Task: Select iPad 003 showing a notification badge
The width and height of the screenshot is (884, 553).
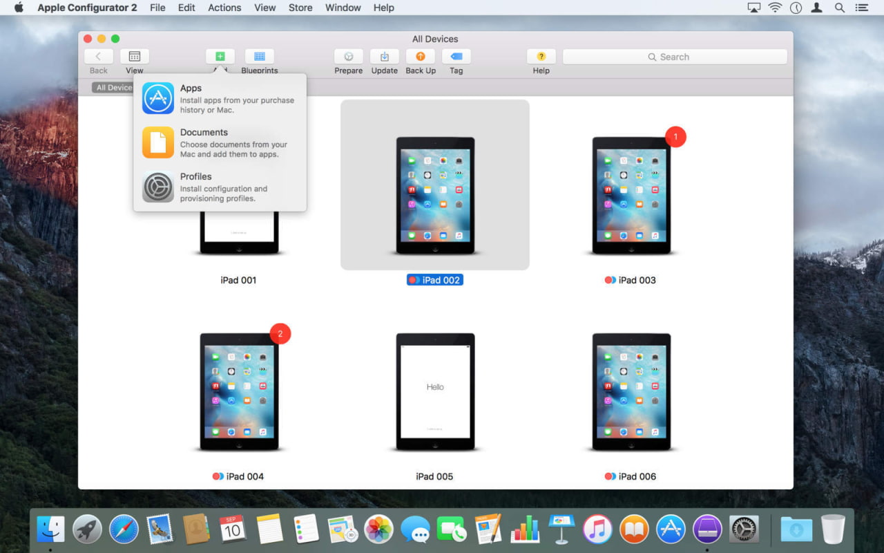Action: pos(631,196)
